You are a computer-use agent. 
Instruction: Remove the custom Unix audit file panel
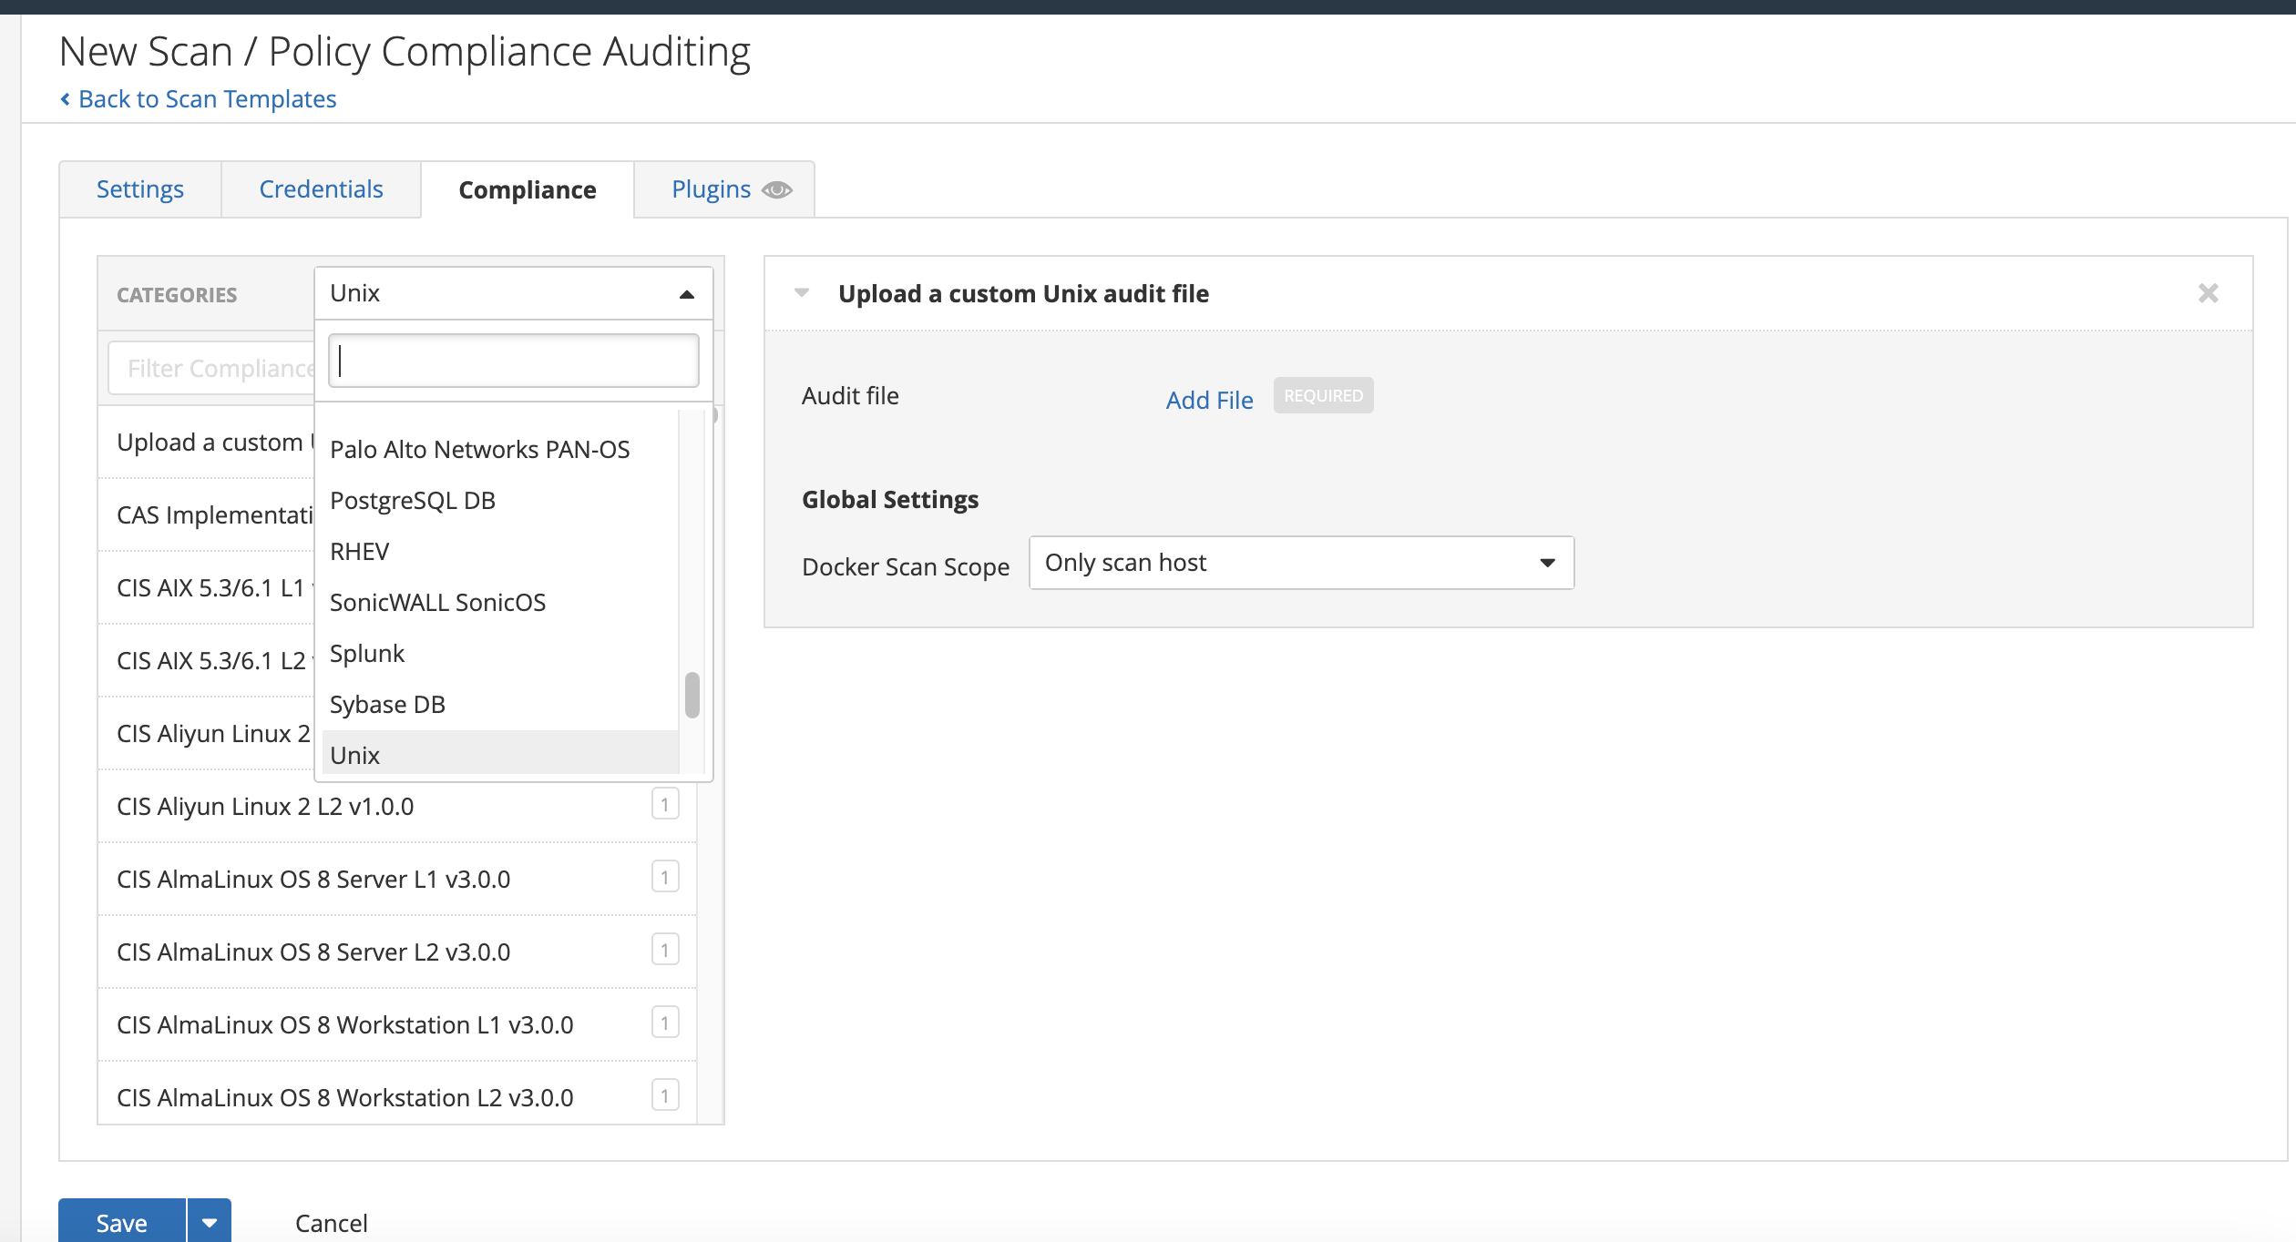click(x=2208, y=293)
